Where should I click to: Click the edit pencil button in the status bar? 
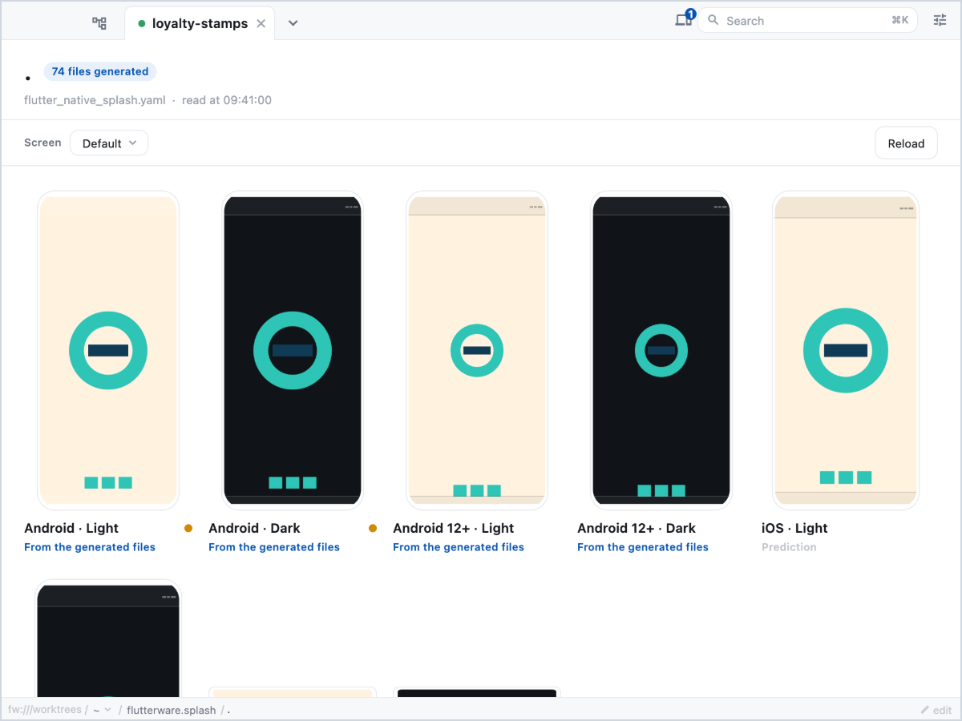click(936, 710)
